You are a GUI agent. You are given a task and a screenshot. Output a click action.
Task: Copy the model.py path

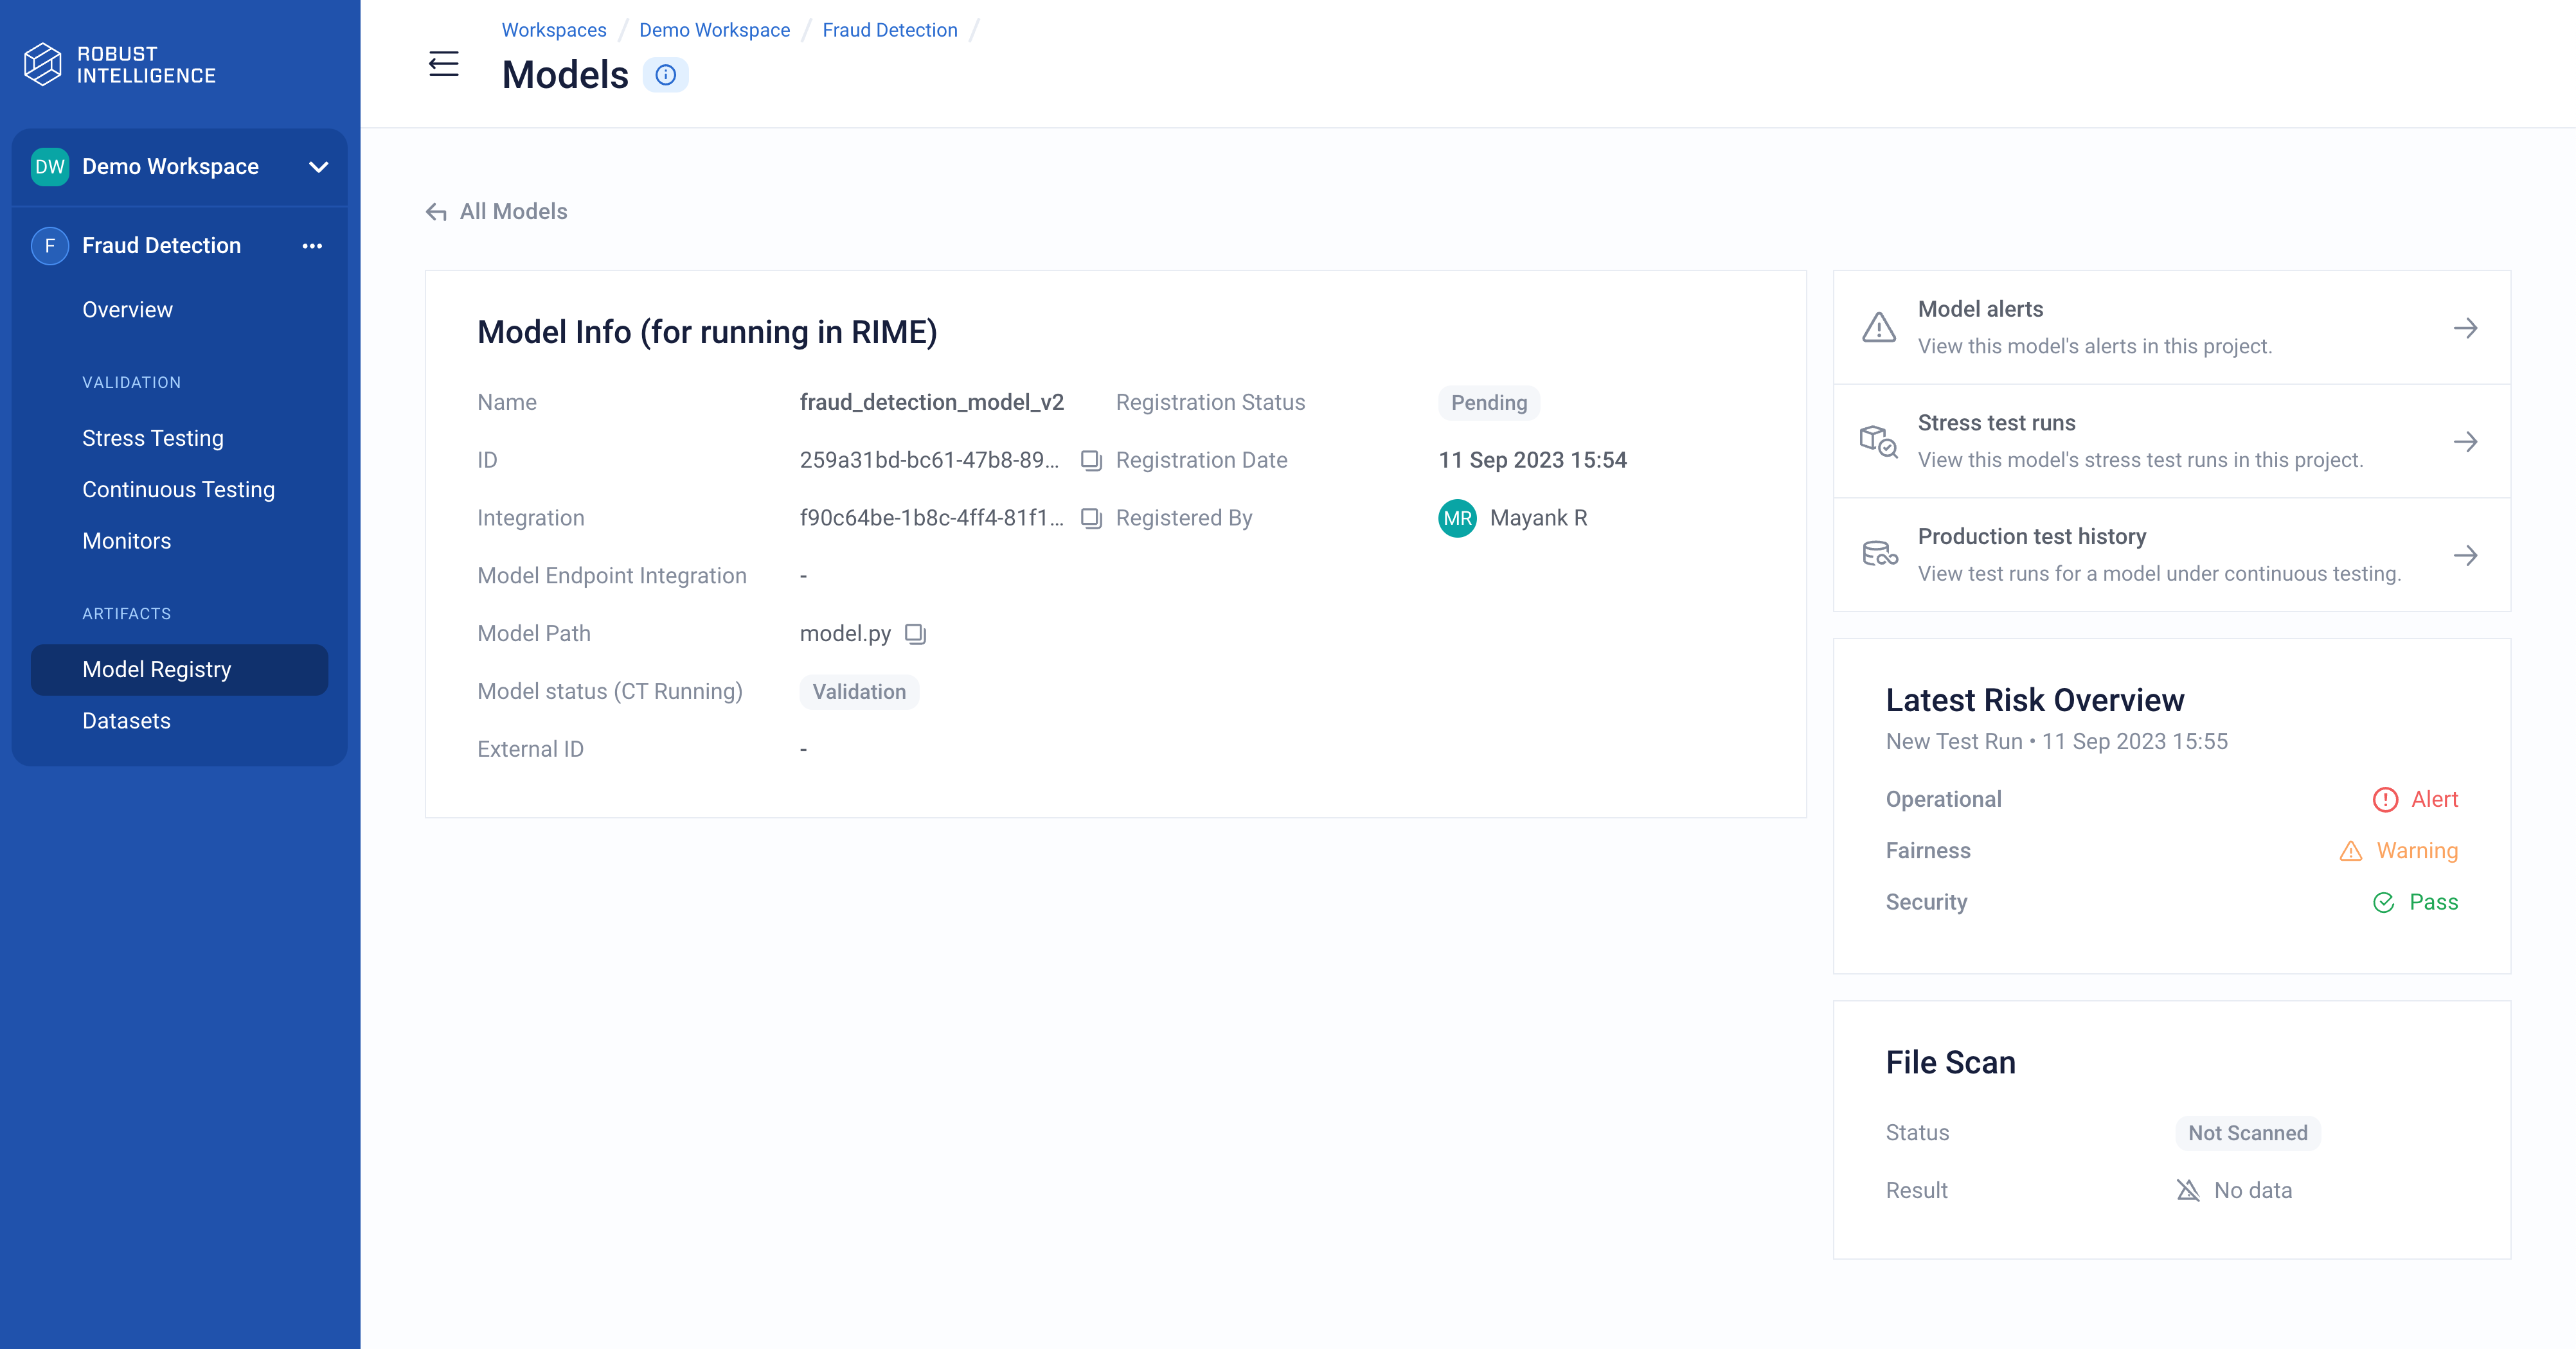(915, 633)
